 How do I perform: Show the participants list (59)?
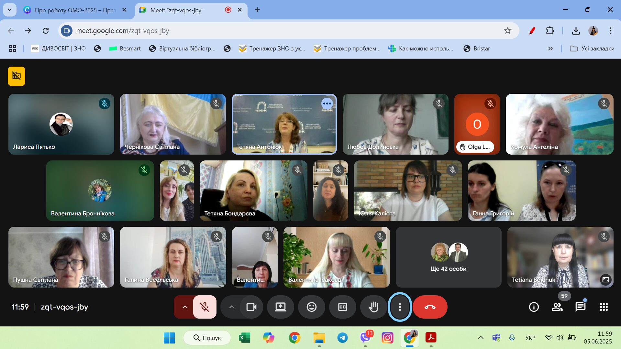pos(557,307)
